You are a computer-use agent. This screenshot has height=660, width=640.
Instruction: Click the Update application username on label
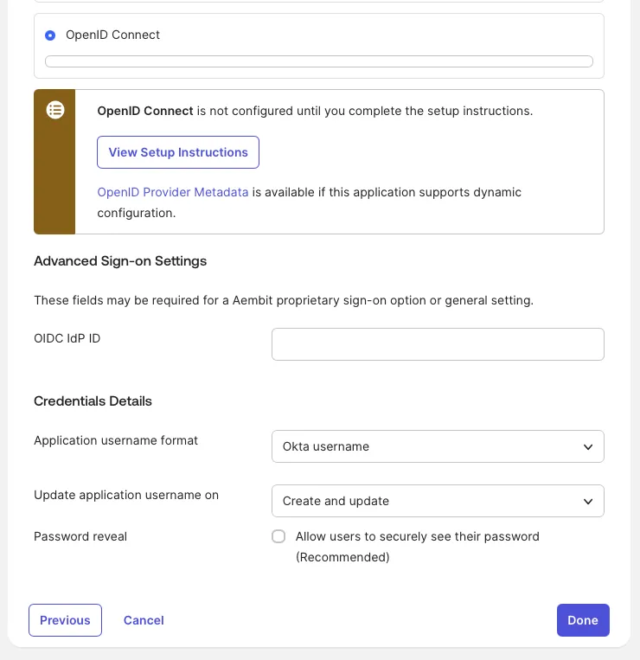(x=126, y=495)
